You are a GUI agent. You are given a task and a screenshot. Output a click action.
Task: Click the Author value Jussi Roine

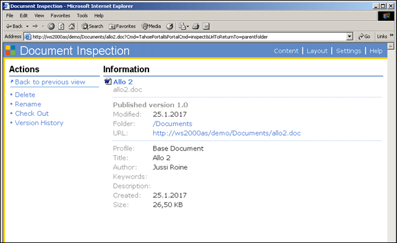[x=170, y=167]
